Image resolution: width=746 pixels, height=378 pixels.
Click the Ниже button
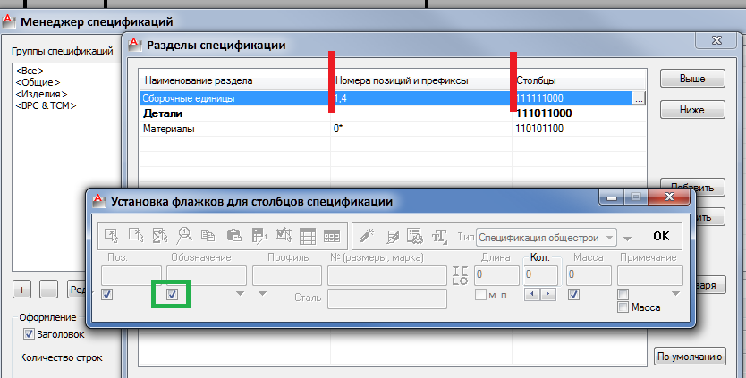[x=692, y=110]
